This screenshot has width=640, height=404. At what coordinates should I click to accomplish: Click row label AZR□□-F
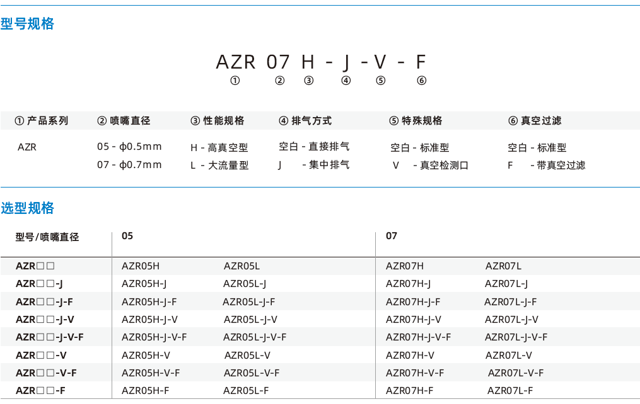coord(40,391)
